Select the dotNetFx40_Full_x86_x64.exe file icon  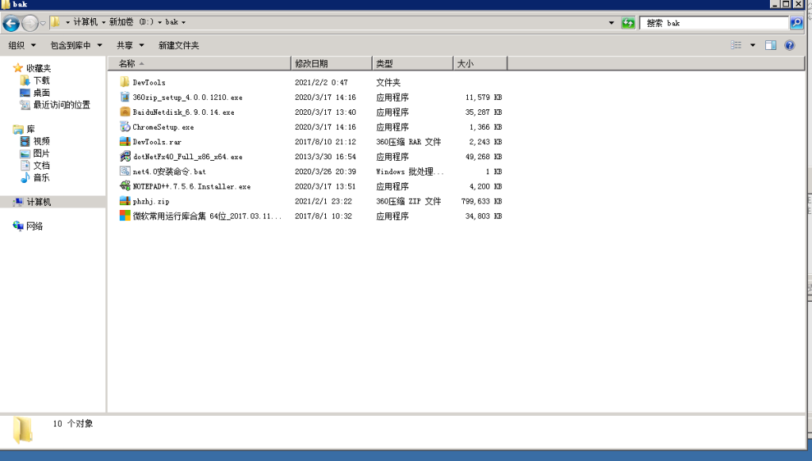click(x=124, y=157)
